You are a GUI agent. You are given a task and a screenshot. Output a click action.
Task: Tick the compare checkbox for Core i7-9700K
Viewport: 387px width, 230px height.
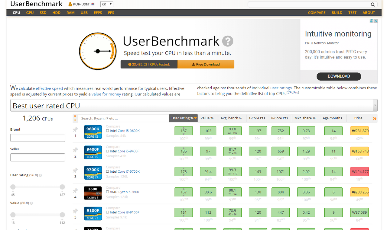point(108,171)
